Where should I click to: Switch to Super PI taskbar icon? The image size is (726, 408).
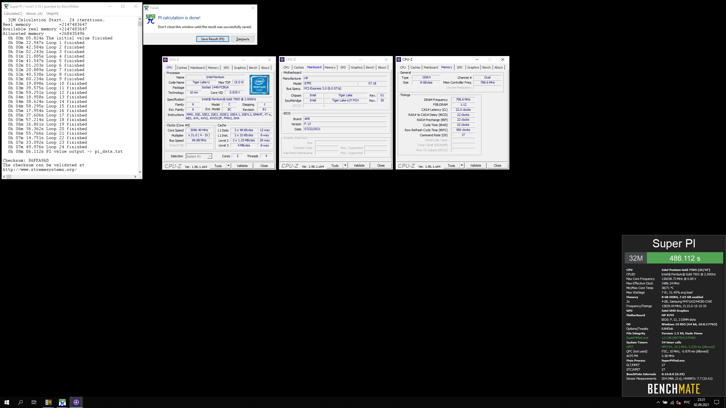(62, 402)
